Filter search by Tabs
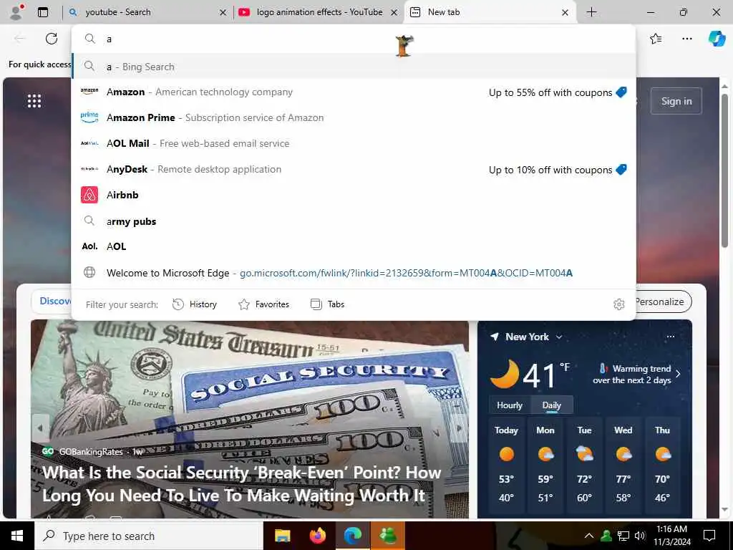 tap(327, 304)
